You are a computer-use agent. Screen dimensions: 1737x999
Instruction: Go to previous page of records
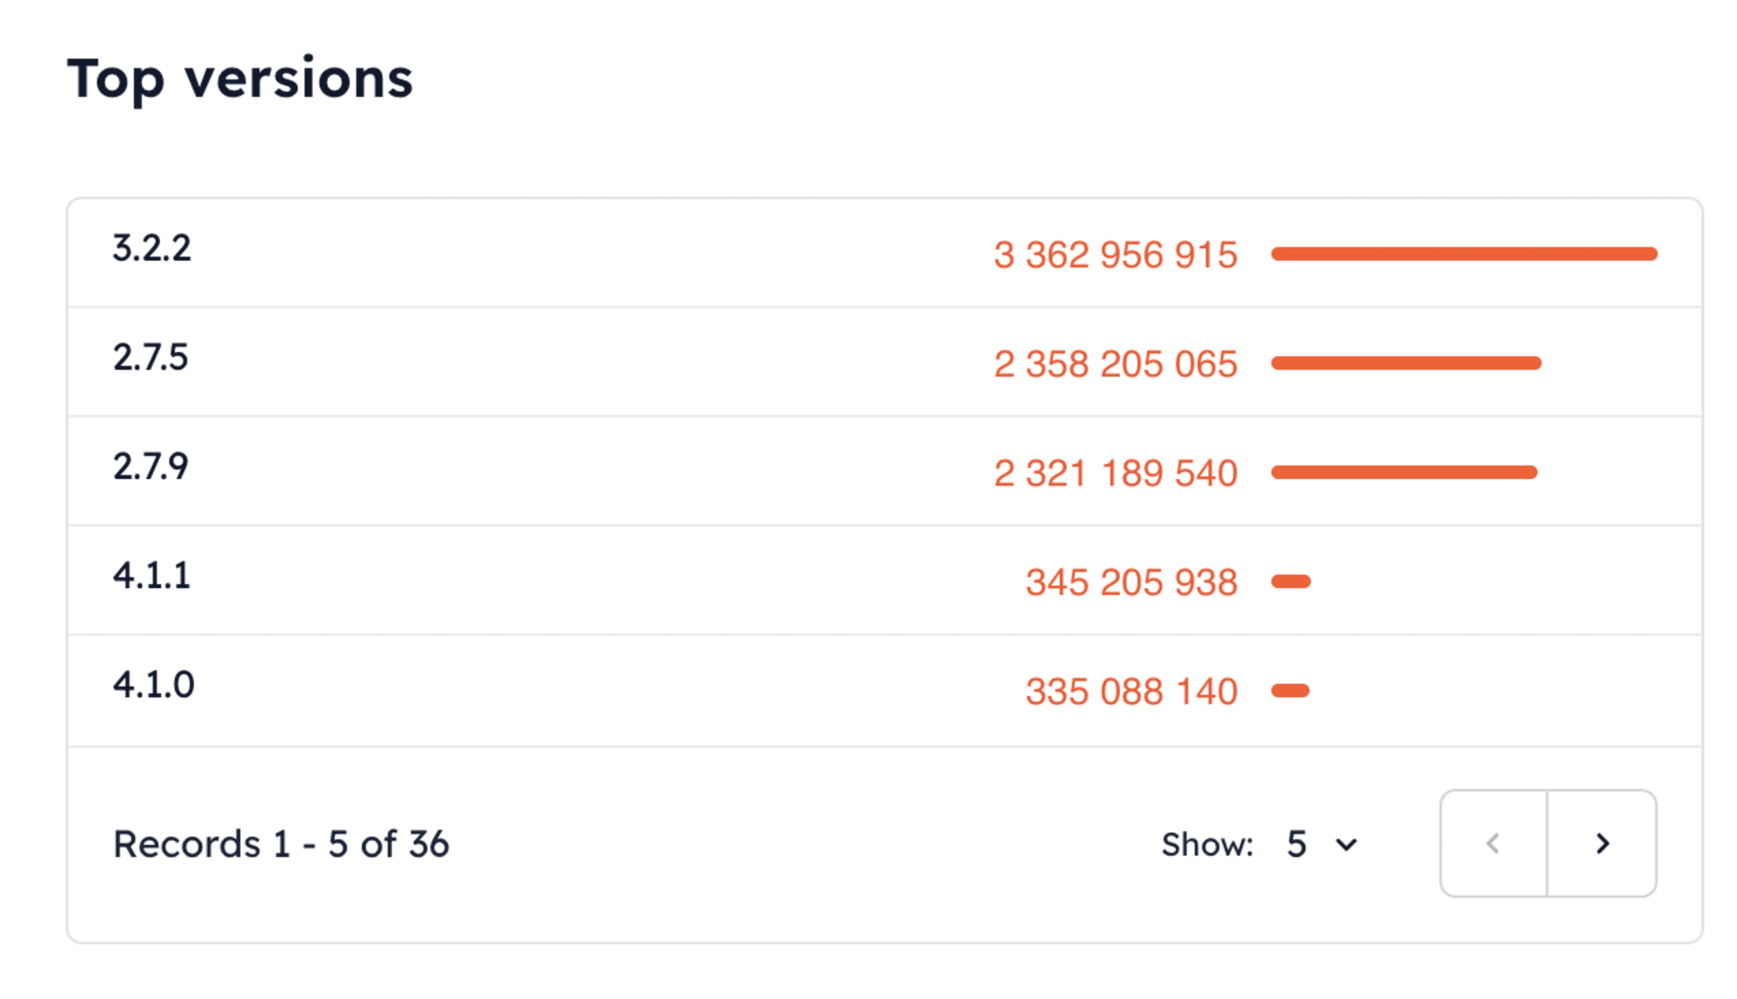point(1493,843)
